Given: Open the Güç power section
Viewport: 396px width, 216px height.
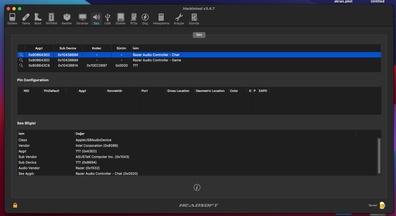Looking at the screenshot, I should pos(145,19).
